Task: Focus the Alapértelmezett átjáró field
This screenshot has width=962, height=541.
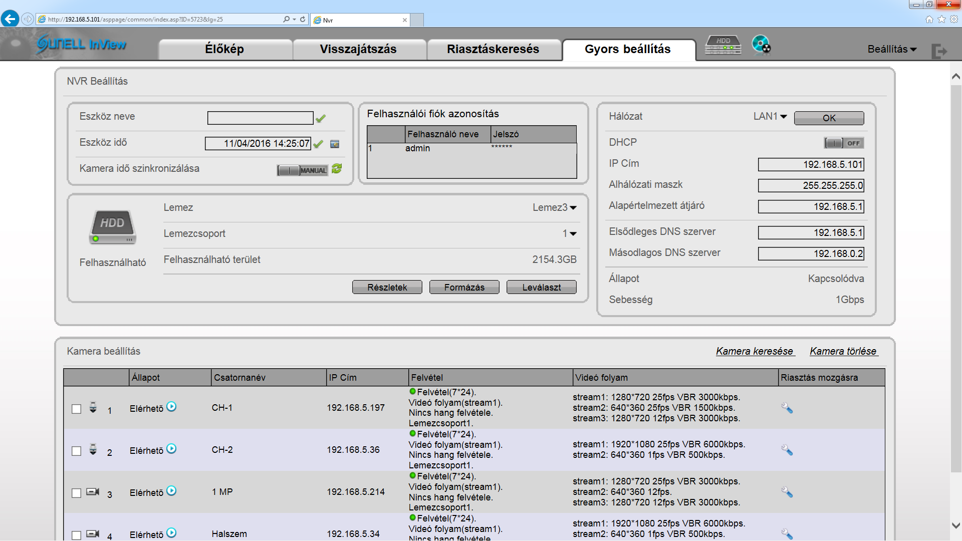Action: [811, 206]
